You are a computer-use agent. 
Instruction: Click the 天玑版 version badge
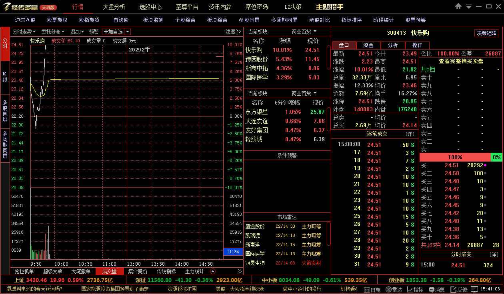pyautogui.click(x=48, y=7)
